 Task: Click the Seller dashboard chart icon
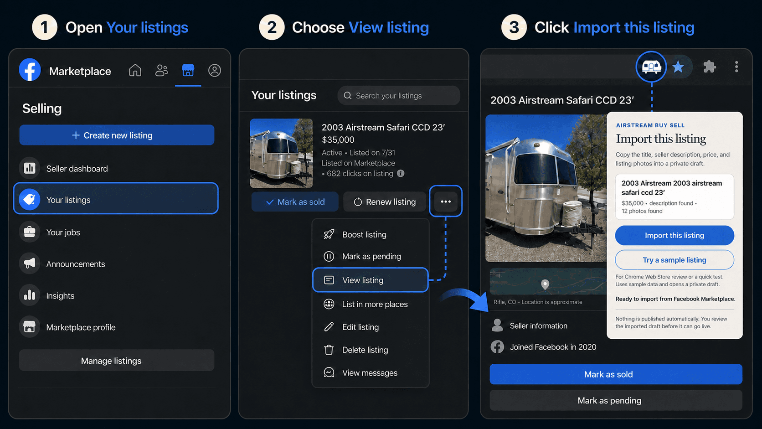(x=30, y=168)
